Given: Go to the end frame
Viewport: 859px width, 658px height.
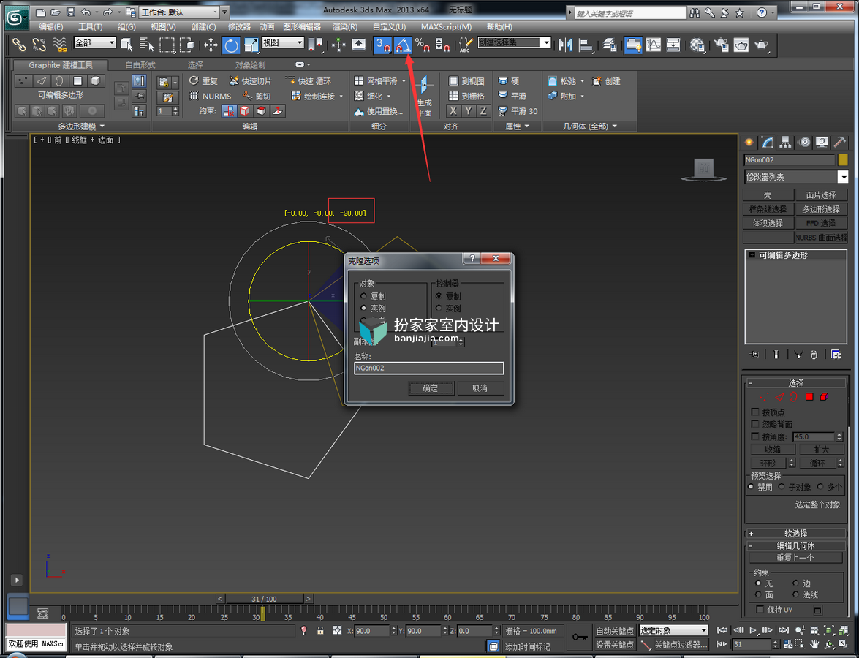Looking at the screenshot, I should [x=784, y=631].
